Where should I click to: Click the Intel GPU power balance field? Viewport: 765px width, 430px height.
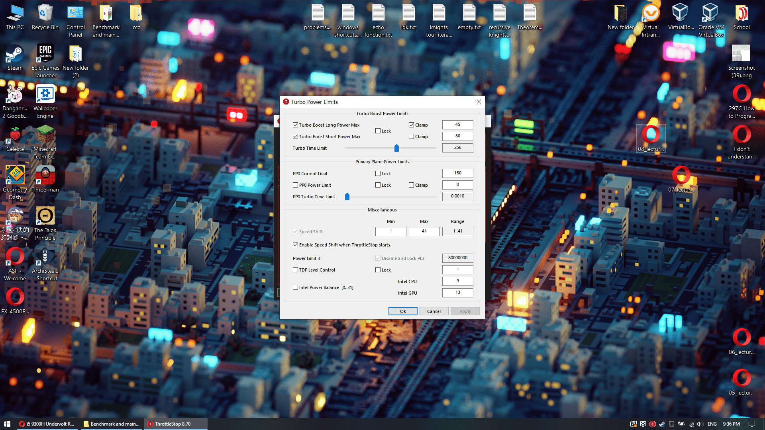457,293
